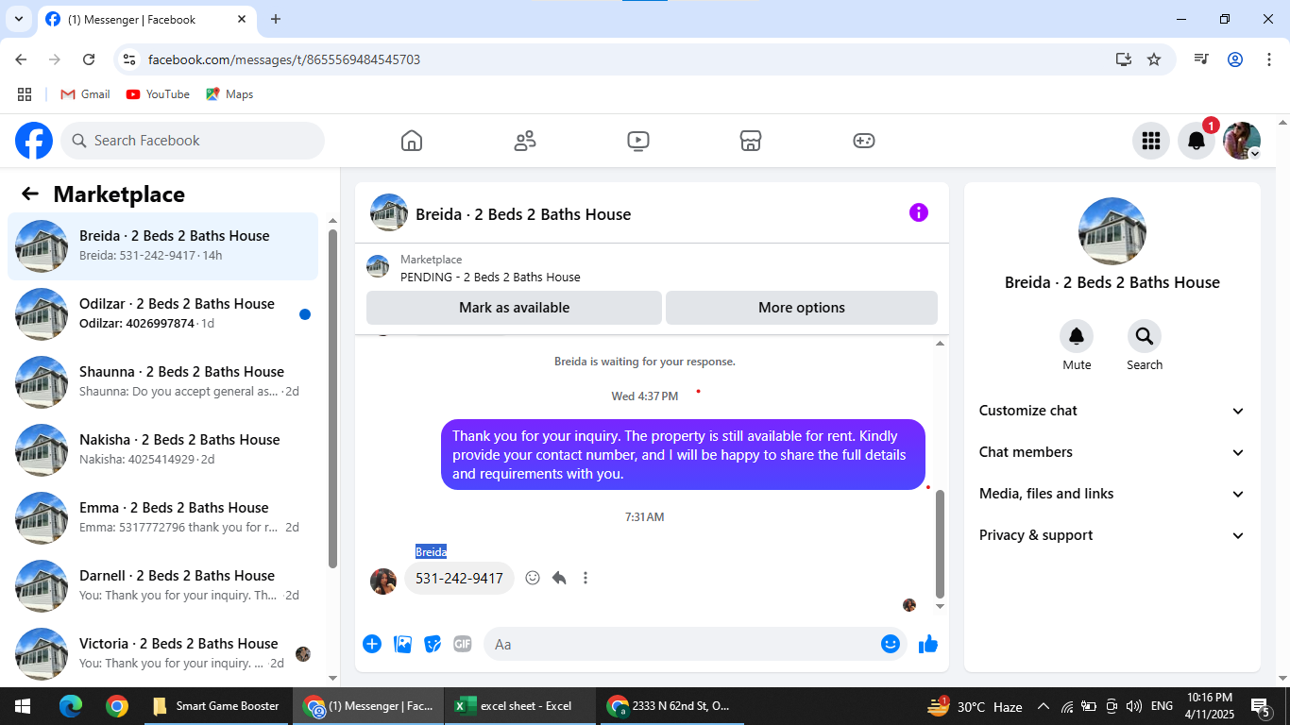
Task: Expand Customize chat section
Action: coord(1112,411)
